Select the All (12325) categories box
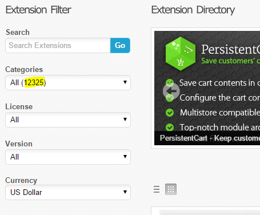The image size is (260, 215). click(x=68, y=82)
